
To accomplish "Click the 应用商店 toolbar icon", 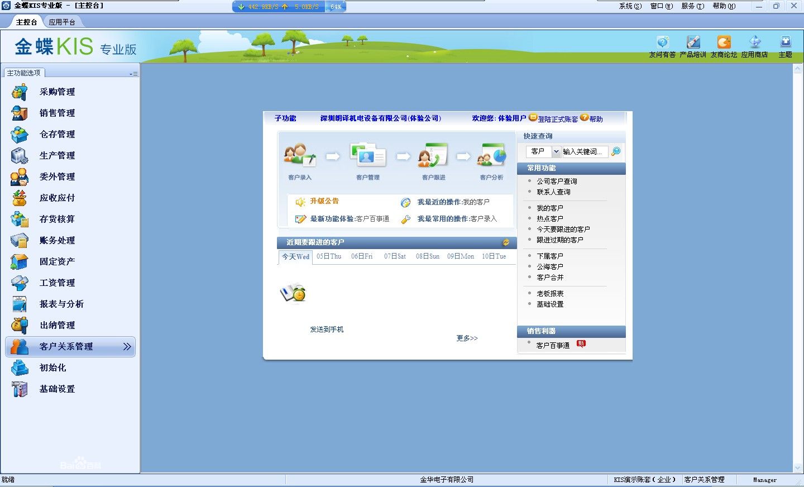I will click(754, 42).
